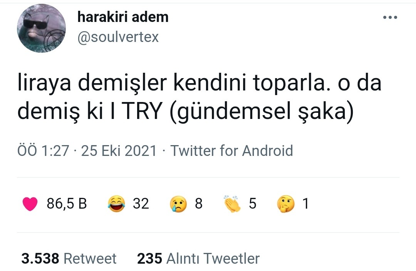View the 235 Alıntı Tweetler list
The image size is (416, 271).
198,258
